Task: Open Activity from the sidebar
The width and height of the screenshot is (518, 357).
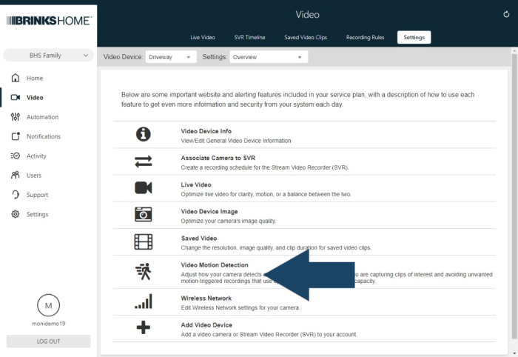Action: [x=36, y=156]
